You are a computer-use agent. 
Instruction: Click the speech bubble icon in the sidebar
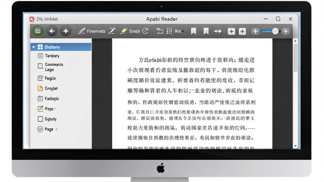click(40, 129)
